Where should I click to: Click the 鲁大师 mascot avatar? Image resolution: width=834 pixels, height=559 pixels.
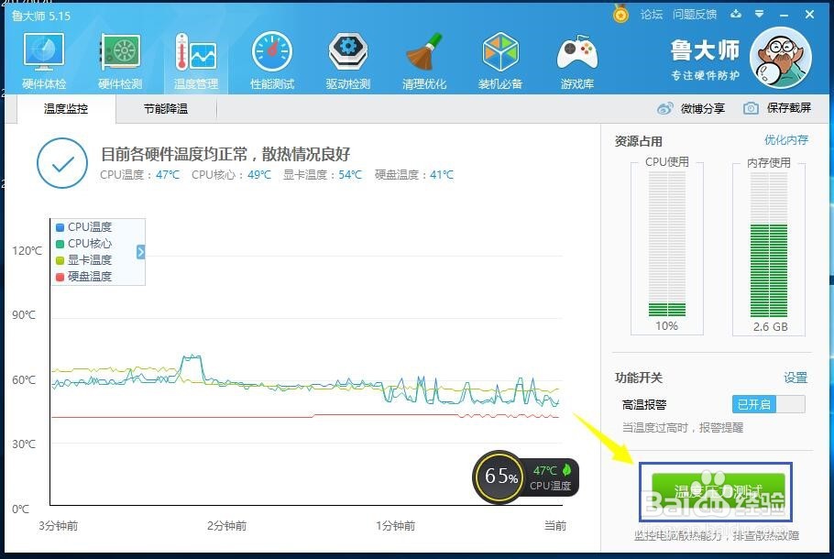[x=780, y=58]
